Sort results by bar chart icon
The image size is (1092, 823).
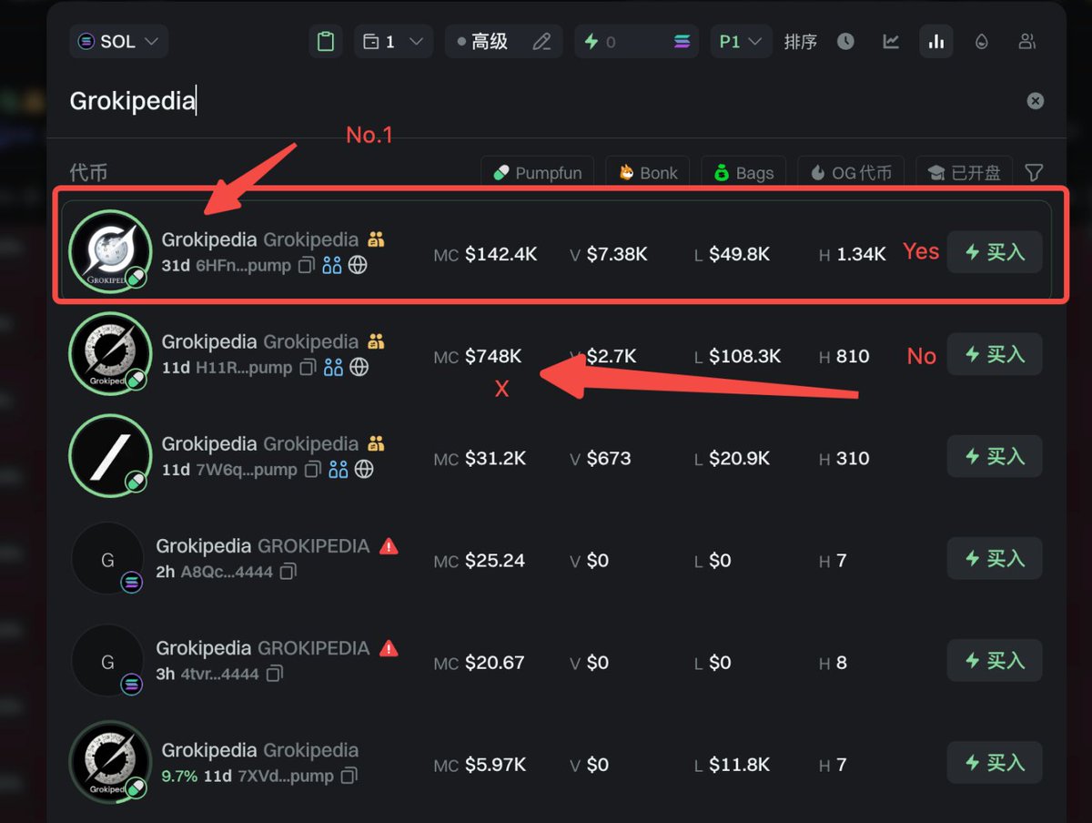coord(935,41)
